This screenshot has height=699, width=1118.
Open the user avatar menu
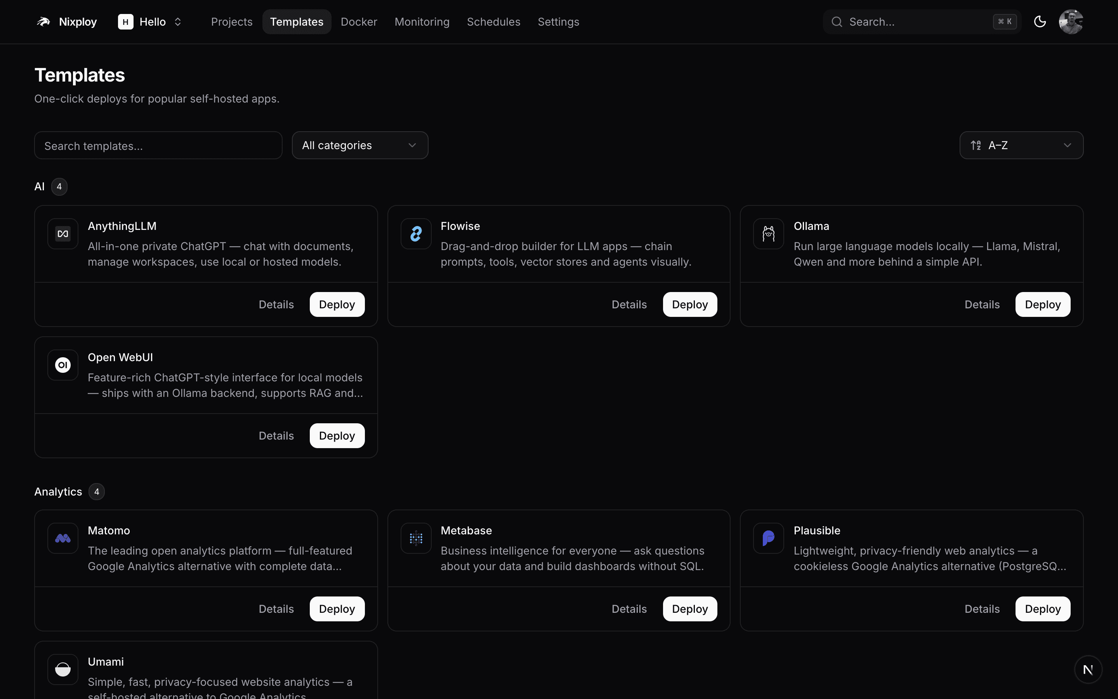(x=1071, y=22)
